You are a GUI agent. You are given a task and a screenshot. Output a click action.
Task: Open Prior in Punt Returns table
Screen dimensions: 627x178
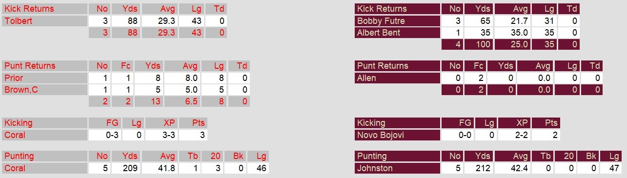pyautogui.click(x=14, y=78)
